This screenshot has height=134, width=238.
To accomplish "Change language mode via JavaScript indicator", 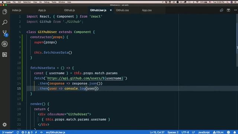I will [204, 133].
